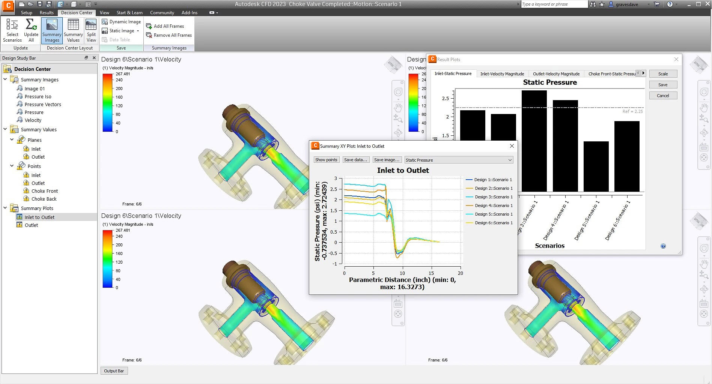The image size is (712, 384).
Task: Open the Start & Learn ribbon tab
Action: [x=129, y=12]
